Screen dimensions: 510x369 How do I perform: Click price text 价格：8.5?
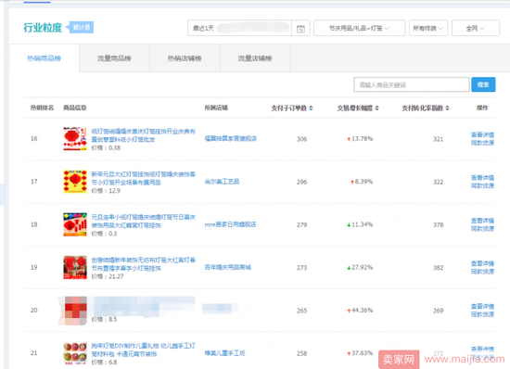pos(104,319)
